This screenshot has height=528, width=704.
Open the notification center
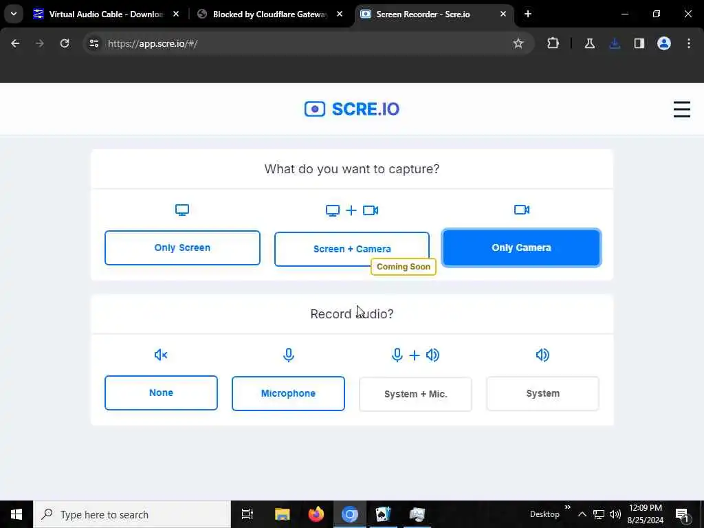(x=682, y=515)
